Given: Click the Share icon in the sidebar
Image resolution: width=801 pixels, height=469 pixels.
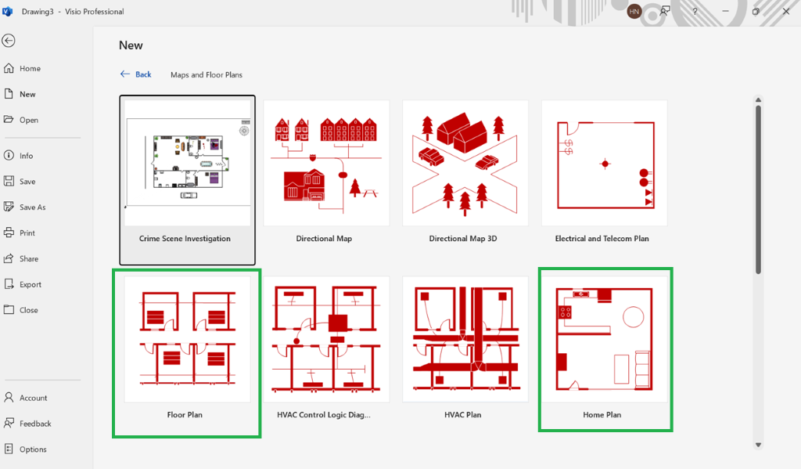Looking at the screenshot, I should (9, 258).
